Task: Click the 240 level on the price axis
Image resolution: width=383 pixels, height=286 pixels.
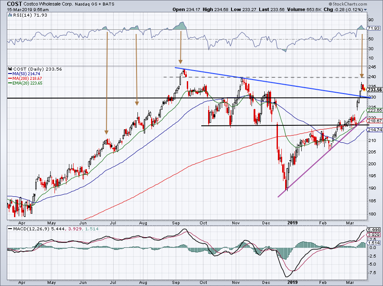Action: (372, 77)
